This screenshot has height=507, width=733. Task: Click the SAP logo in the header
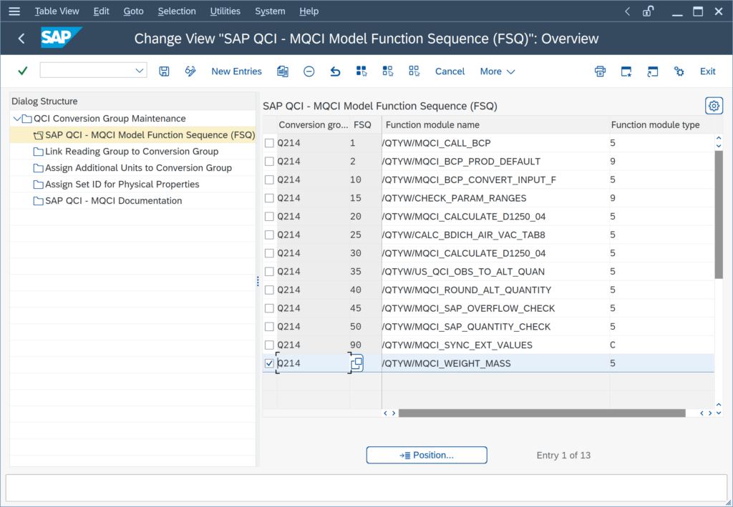click(x=62, y=37)
